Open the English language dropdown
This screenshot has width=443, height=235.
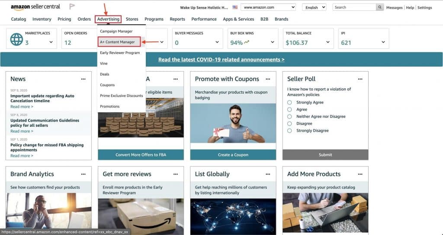click(x=314, y=7)
